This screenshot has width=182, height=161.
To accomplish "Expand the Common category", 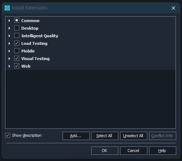I will click(9, 21).
